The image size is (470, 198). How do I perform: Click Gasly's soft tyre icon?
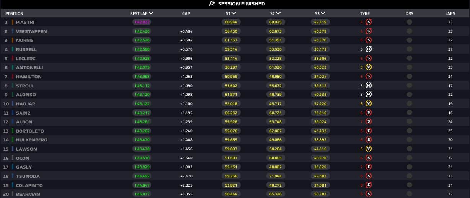(369, 167)
